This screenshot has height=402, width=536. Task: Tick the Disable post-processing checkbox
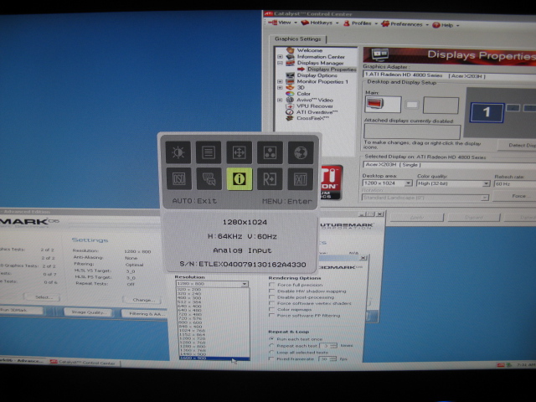point(271,297)
